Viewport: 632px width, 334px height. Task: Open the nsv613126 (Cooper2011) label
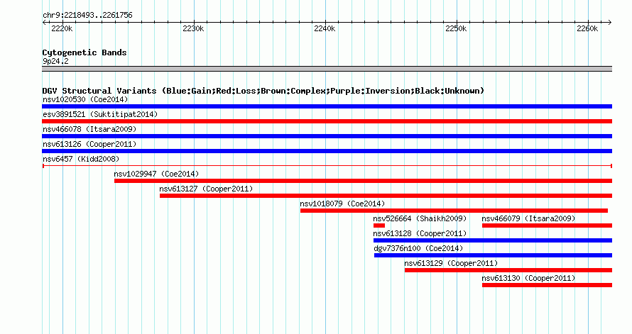[x=89, y=144]
